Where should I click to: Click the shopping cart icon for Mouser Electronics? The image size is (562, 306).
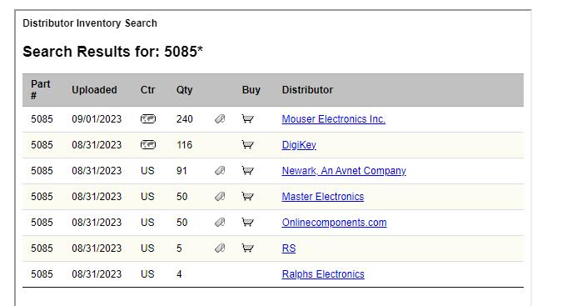tap(247, 118)
